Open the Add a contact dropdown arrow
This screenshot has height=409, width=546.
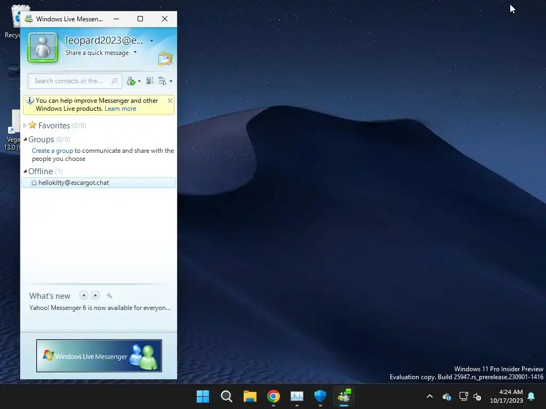139,81
